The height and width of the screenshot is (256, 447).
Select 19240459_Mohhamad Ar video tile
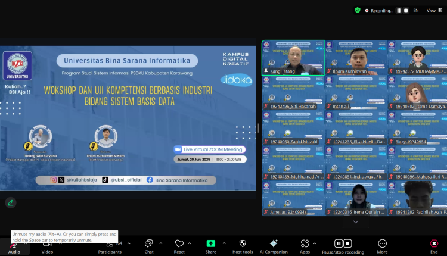293,163
